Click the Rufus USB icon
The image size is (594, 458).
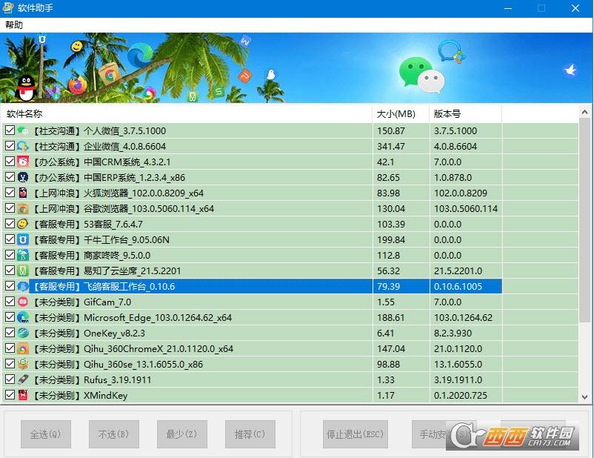23,379
